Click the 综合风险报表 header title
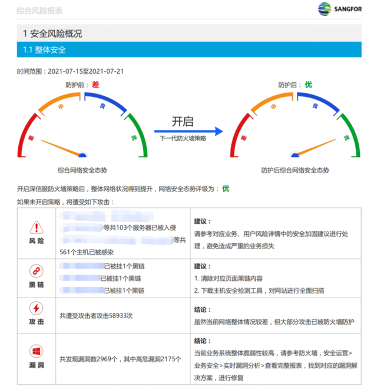The height and width of the screenshot is (389, 377). coord(39,11)
